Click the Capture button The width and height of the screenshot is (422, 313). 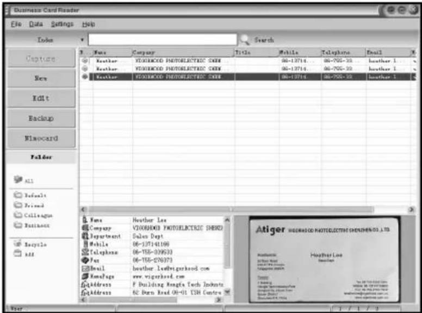pos(41,58)
